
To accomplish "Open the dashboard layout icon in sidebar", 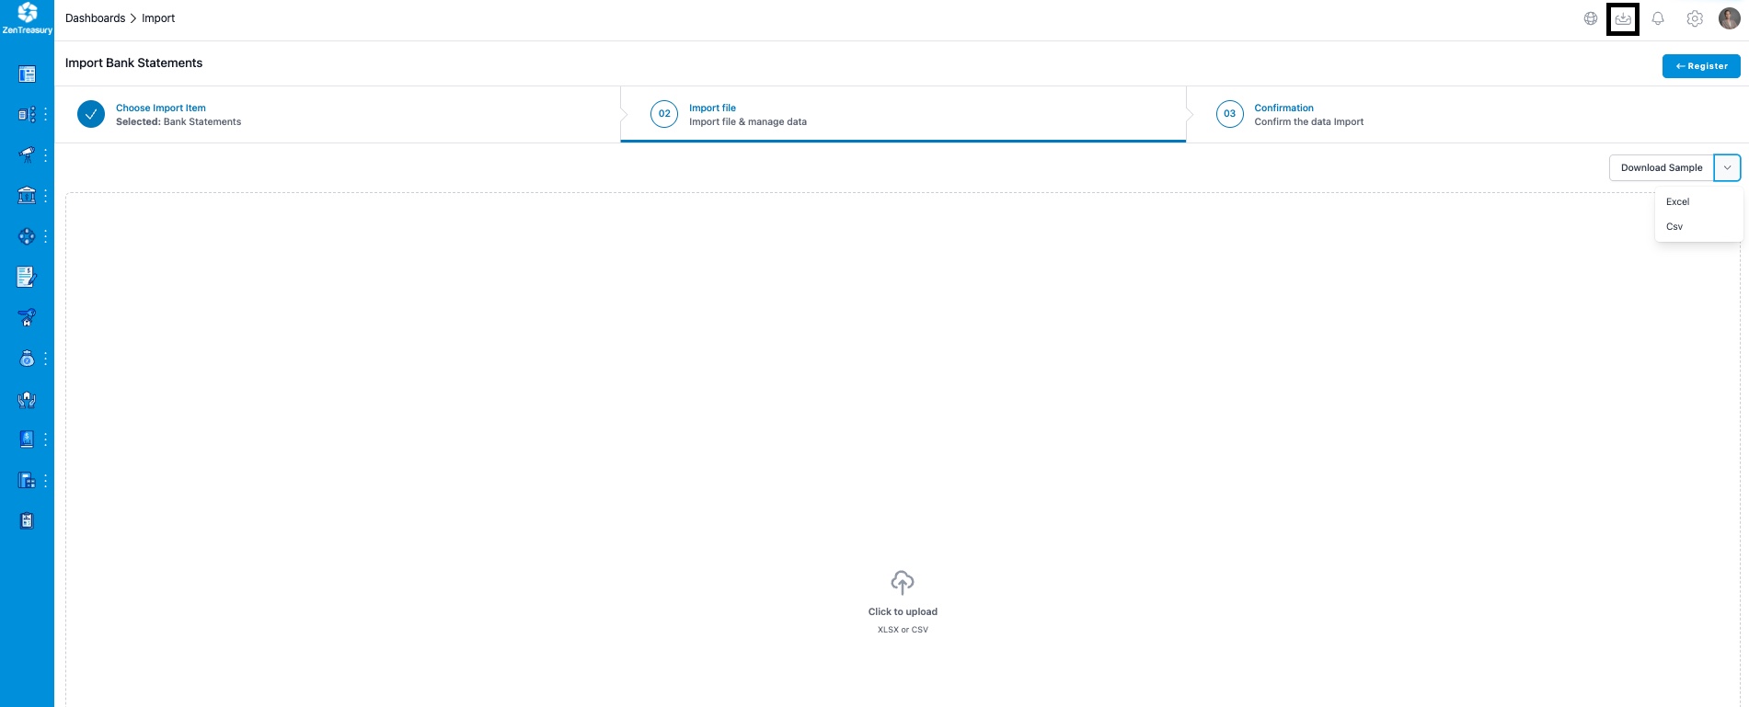I will point(27,74).
